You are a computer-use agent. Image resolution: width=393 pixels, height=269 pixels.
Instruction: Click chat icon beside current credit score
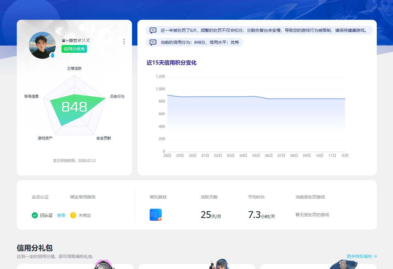pyautogui.click(x=153, y=42)
